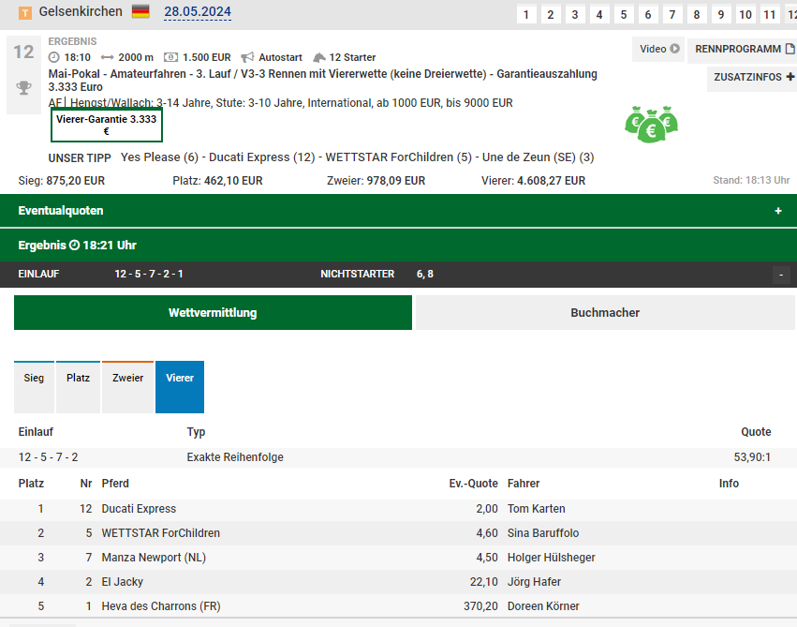Click horse name WETTSTAR ForChildren in results
Viewport: 797px width, 627px height.
pos(161,533)
